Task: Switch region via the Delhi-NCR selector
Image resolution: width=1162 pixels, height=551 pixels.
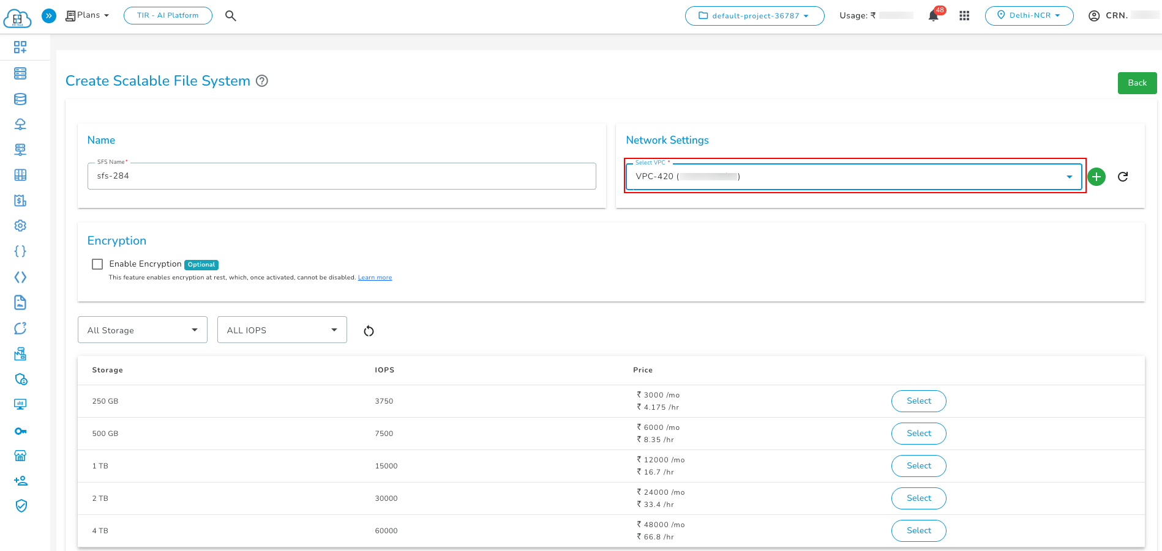Action: (1029, 15)
